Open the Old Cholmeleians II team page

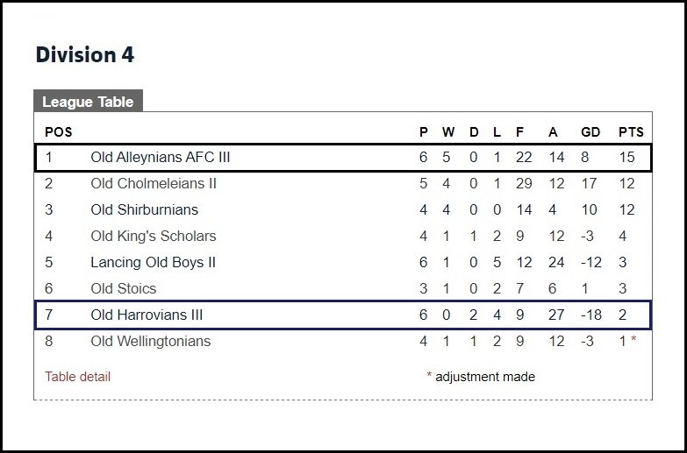tap(154, 183)
